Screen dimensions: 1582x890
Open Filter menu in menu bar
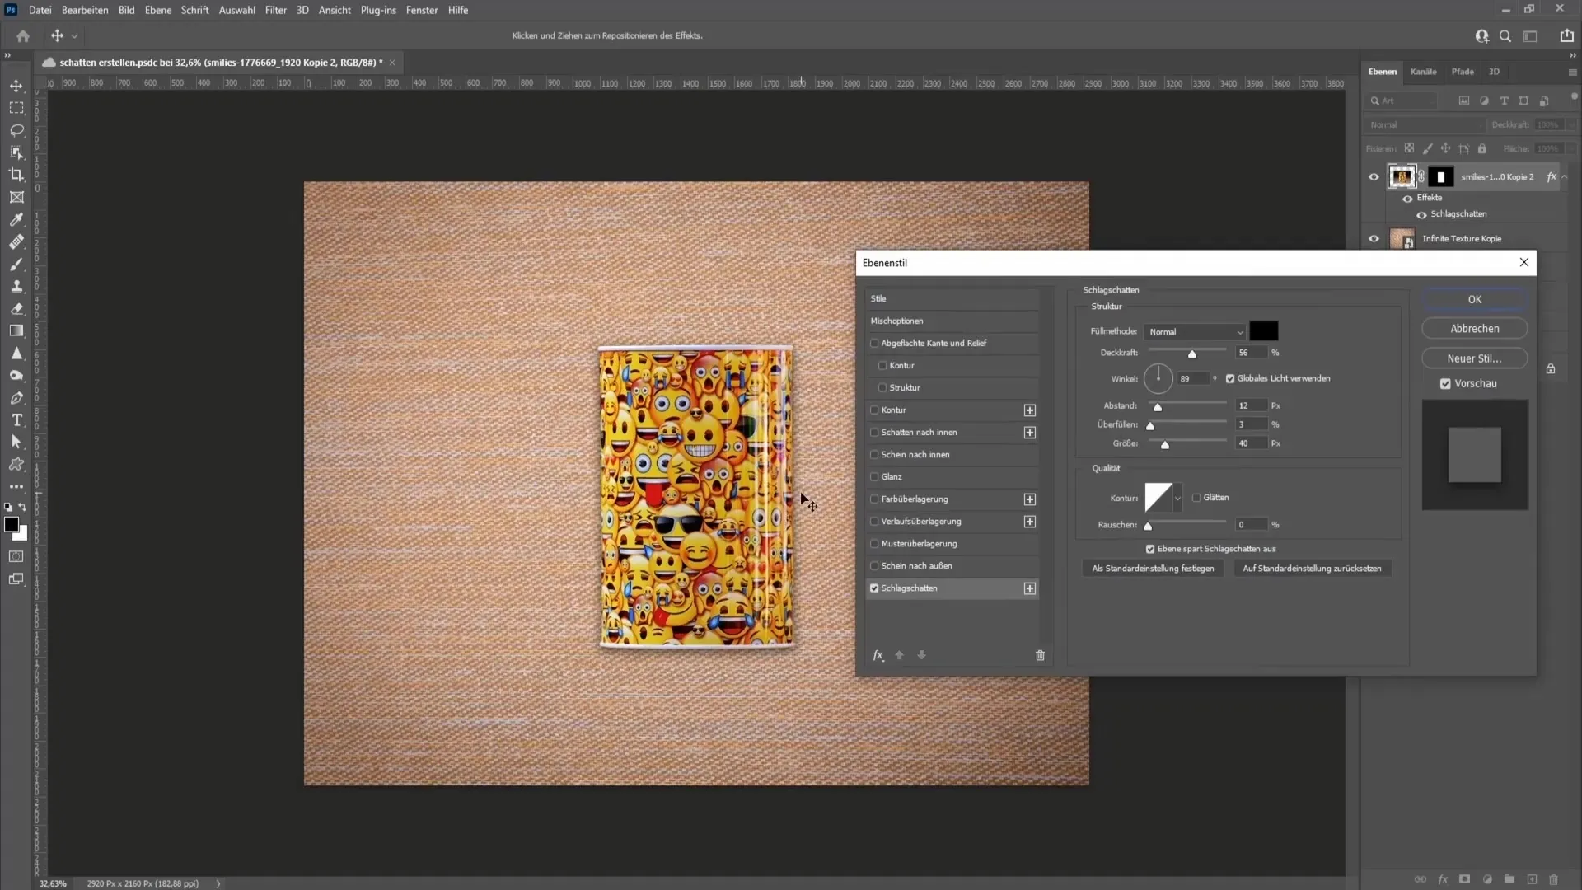pyautogui.click(x=275, y=10)
